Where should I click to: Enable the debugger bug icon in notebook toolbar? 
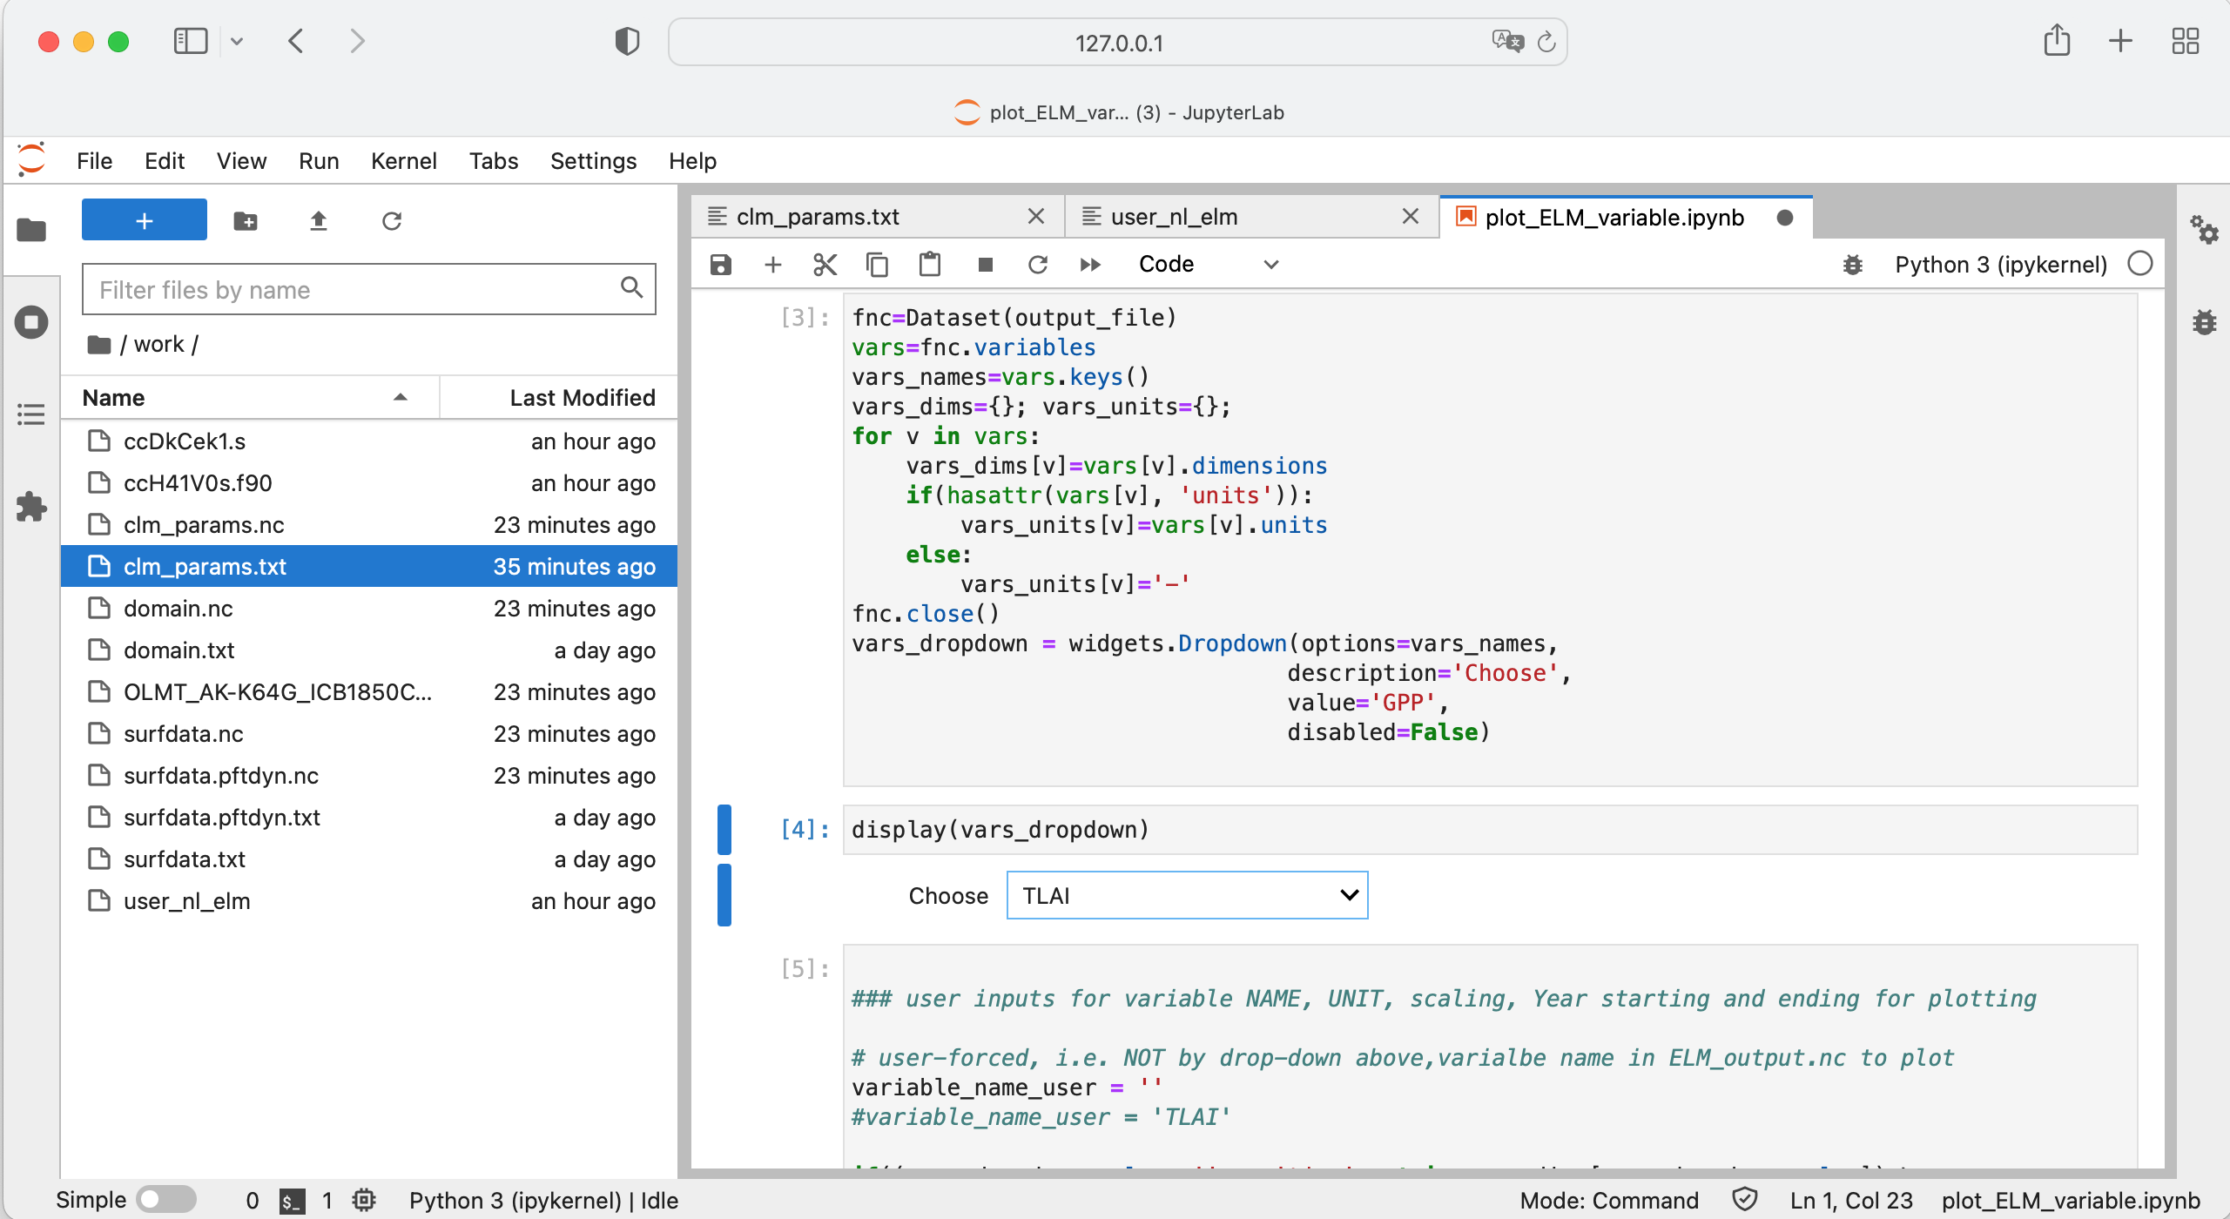1853,265
